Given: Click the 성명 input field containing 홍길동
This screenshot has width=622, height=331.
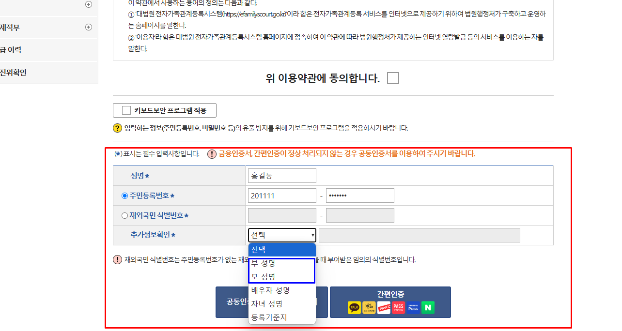Looking at the screenshot, I should coord(281,175).
